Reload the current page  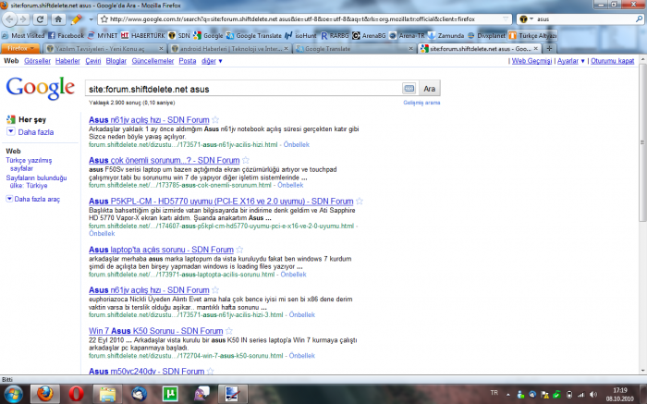click(x=40, y=19)
